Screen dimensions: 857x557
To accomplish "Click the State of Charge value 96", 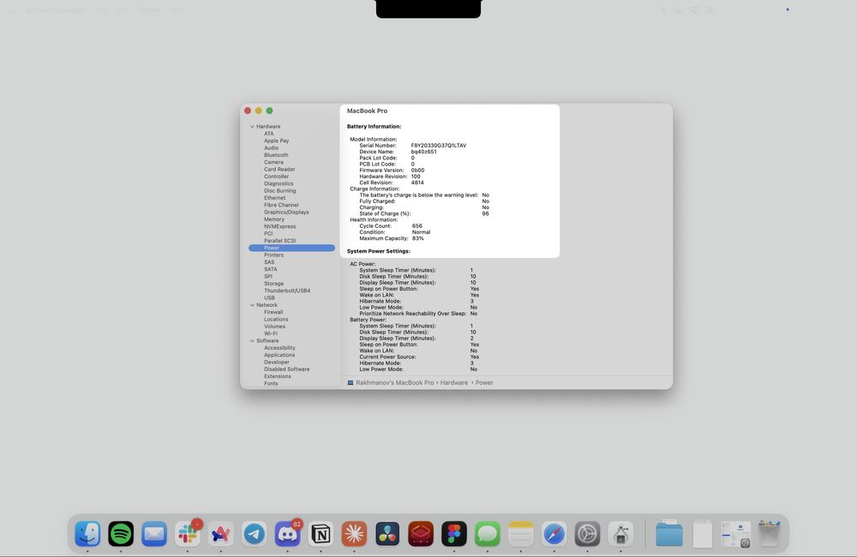I will (x=485, y=213).
